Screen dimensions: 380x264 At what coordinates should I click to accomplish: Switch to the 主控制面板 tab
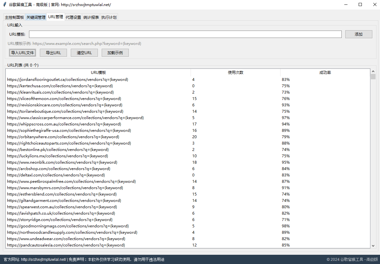tap(14, 18)
